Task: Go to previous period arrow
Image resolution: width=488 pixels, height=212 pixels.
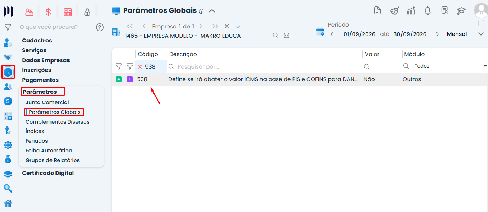Action: (x=332, y=34)
